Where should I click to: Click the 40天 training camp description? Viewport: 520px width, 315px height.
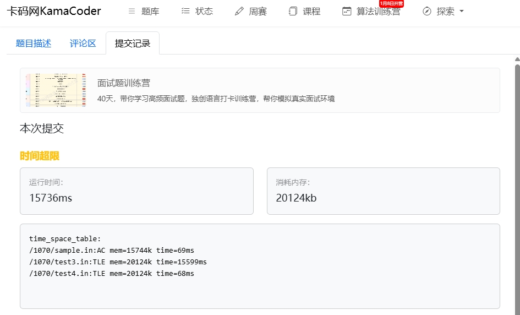[216, 99]
